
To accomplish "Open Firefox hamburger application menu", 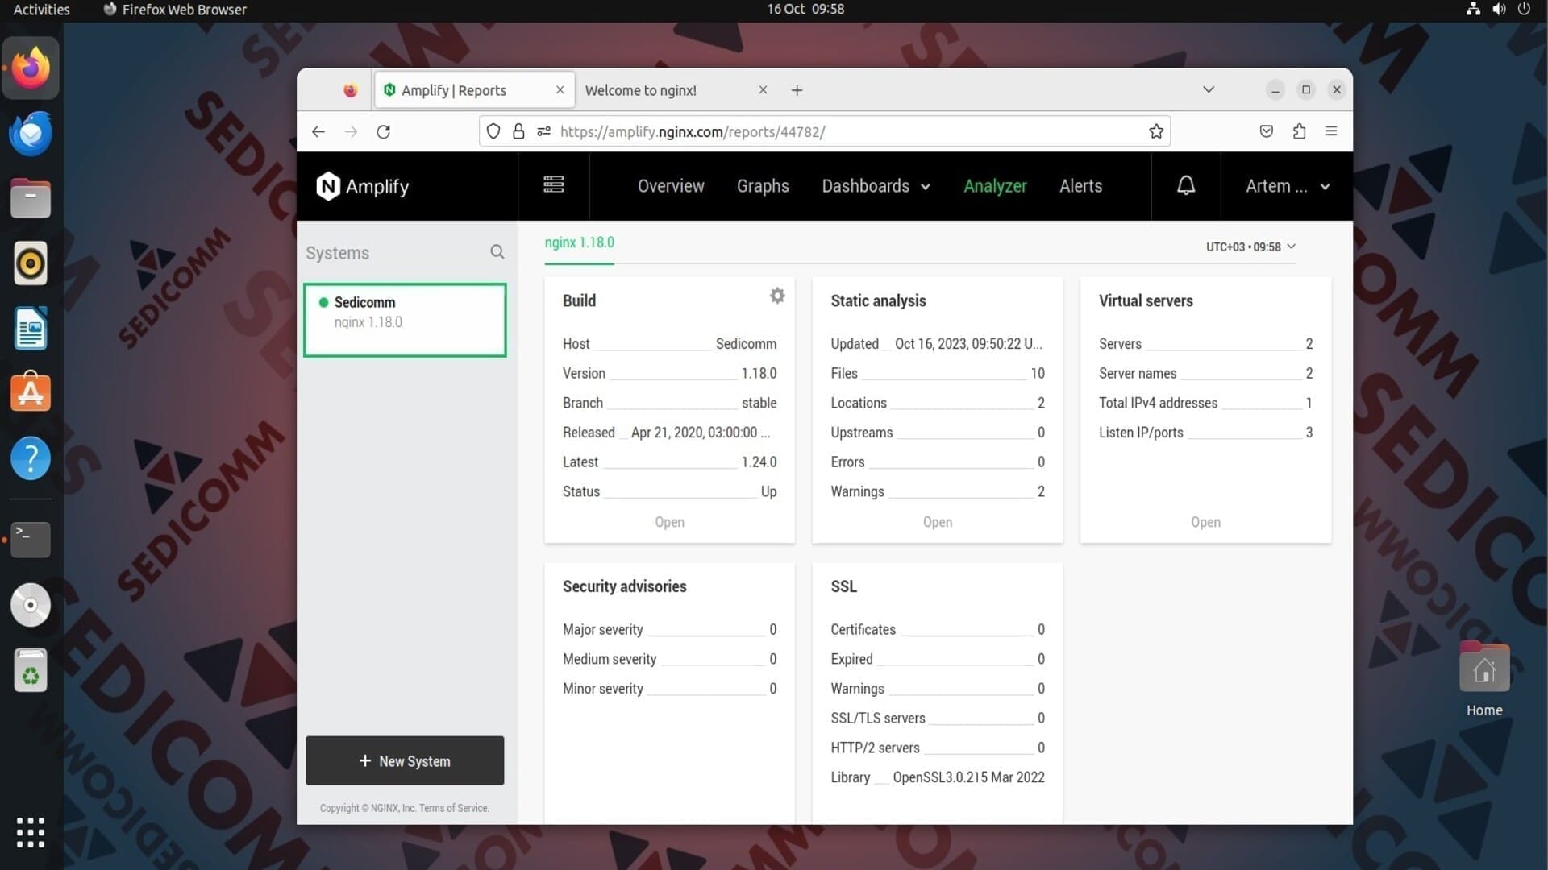I will coord(1331,131).
